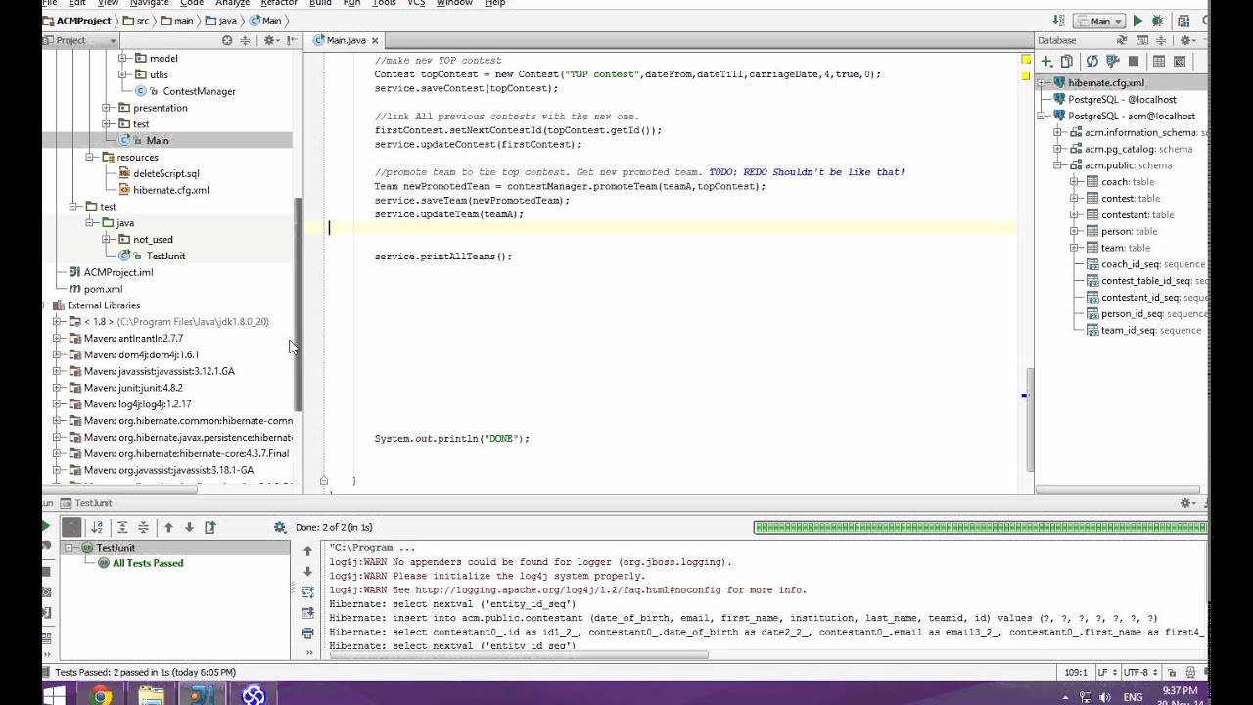Click the console horizontal scrollbar

(x=518, y=654)
